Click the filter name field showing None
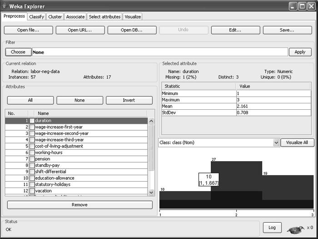Screen dimensions: 318x239 [159, 52]
